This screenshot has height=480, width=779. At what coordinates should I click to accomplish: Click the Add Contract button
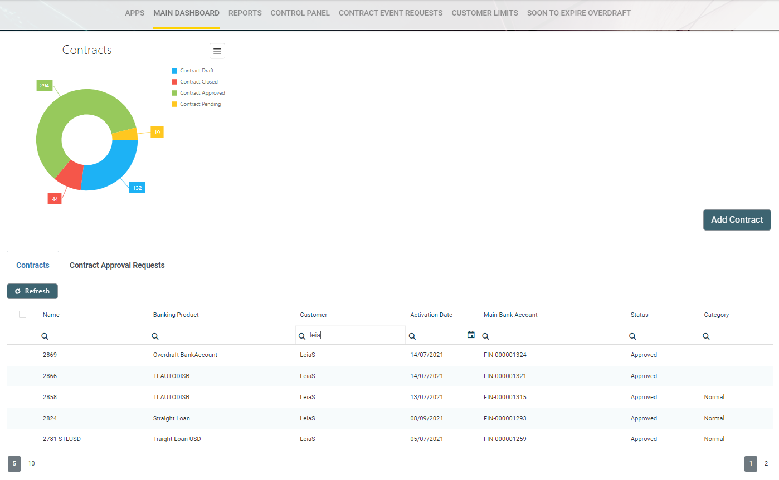737,219
